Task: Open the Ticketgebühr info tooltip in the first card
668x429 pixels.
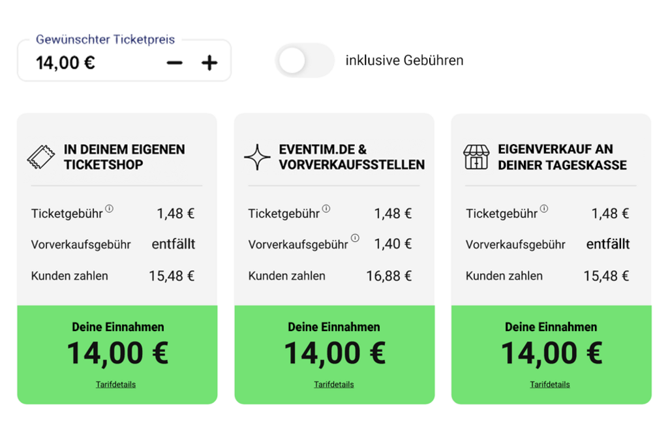Action: point(110,209)
